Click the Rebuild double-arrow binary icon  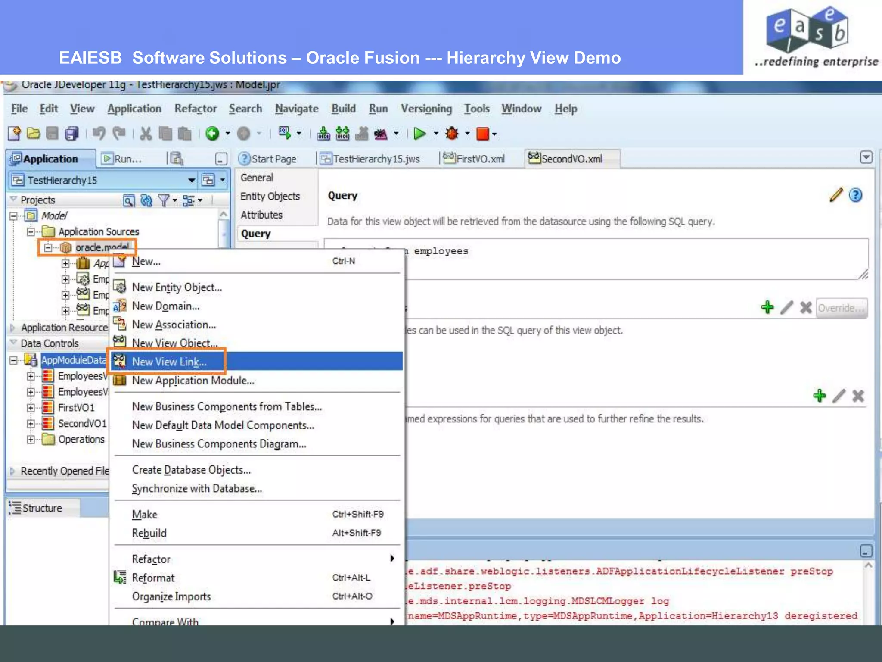point(343,134)
